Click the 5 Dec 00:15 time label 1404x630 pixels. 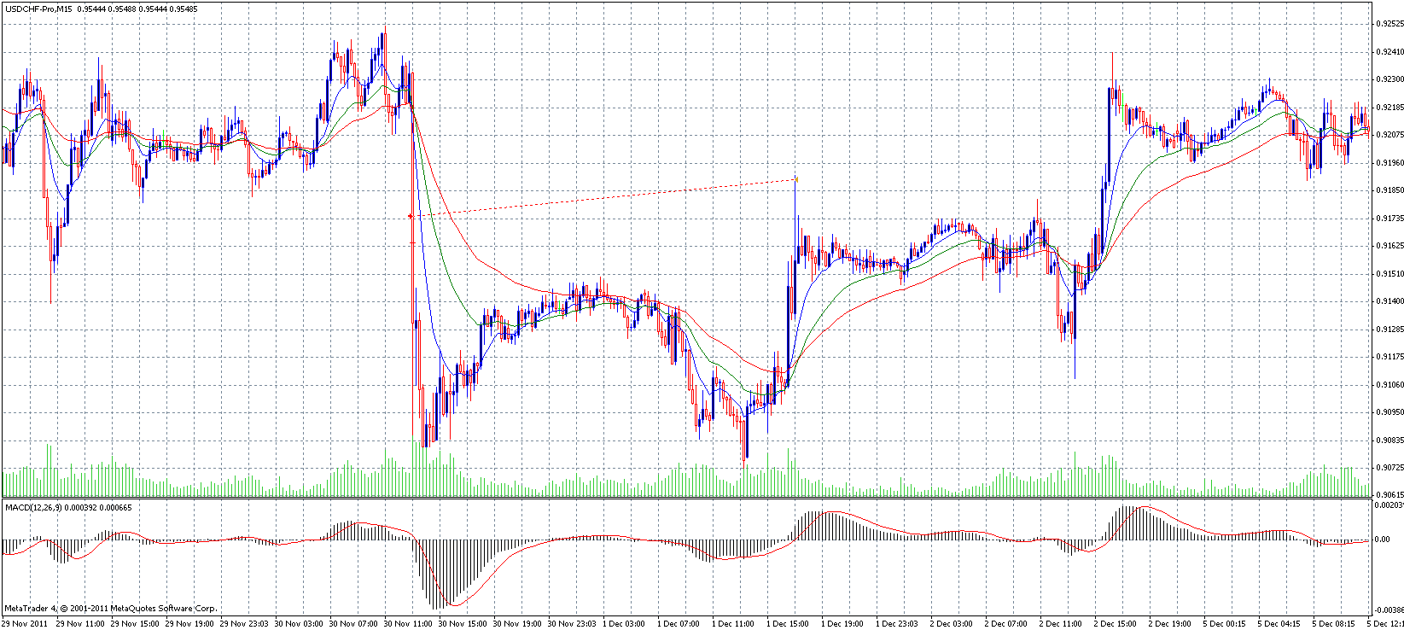1225,624
